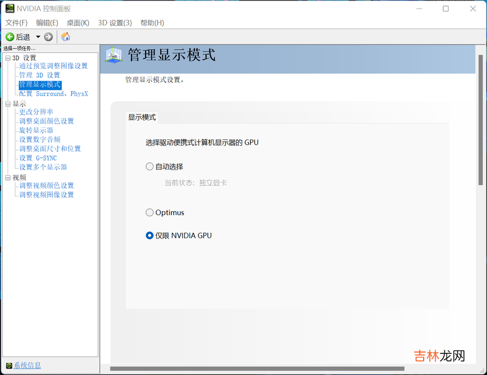Click the vertical scrollbar on the right
This screenshot has height=375, width=487.
coord(480,119)
